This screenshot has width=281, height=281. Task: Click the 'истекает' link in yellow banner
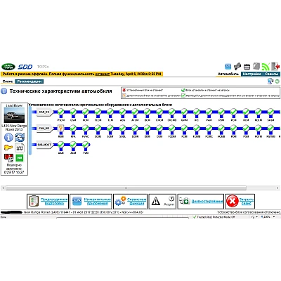103,74
